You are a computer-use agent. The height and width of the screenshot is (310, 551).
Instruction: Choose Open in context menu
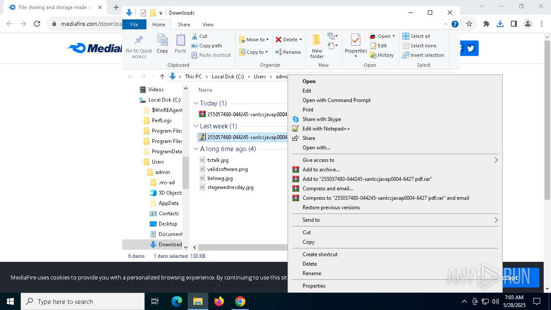pos(395,81)
